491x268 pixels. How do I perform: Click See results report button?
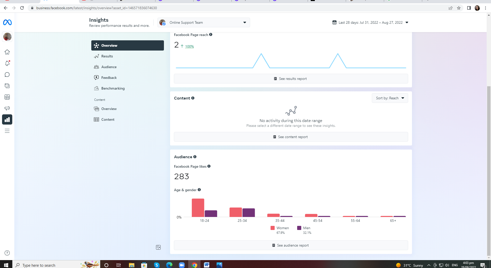(x=291, y=79)
